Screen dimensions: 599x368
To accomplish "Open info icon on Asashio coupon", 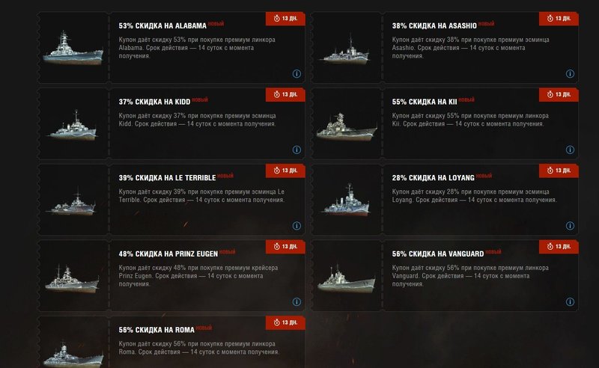I will coord(570,74).
